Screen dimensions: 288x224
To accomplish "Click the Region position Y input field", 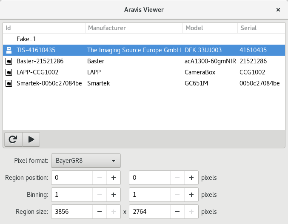I will 150,178.
